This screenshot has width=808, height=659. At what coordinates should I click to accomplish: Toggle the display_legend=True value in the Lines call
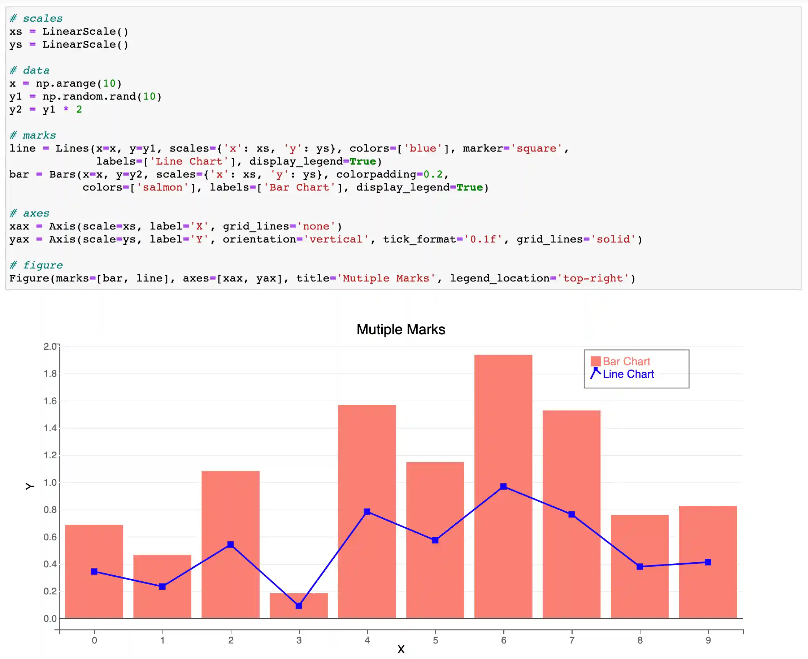pos(362,161)
